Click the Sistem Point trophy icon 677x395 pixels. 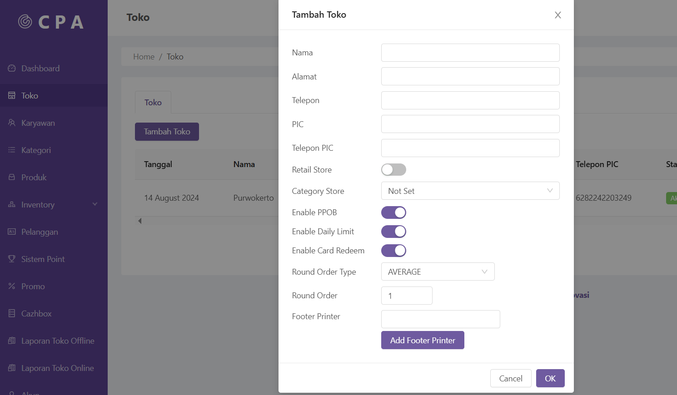pyautogui.click(x=12, y=259)
